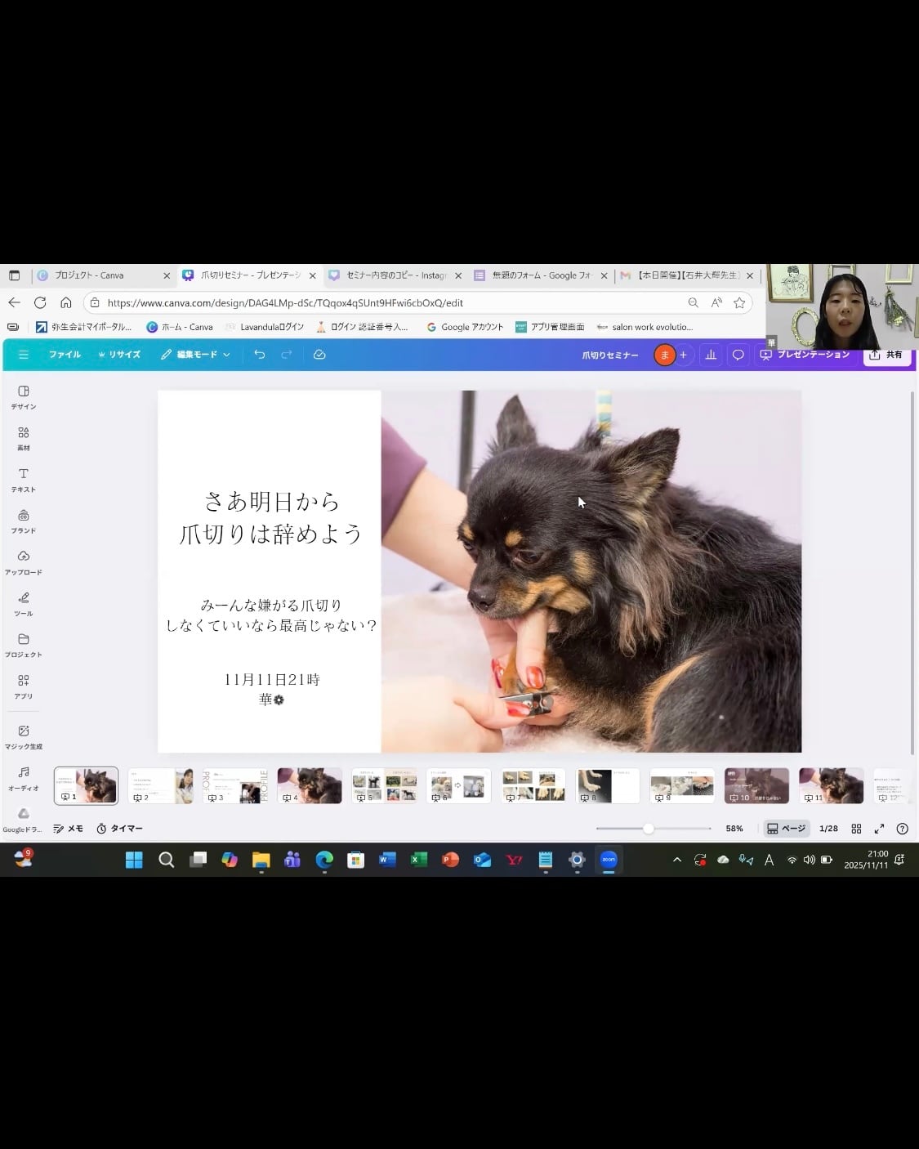Open the プロジェクト panel in sidebar

(24, 645)
